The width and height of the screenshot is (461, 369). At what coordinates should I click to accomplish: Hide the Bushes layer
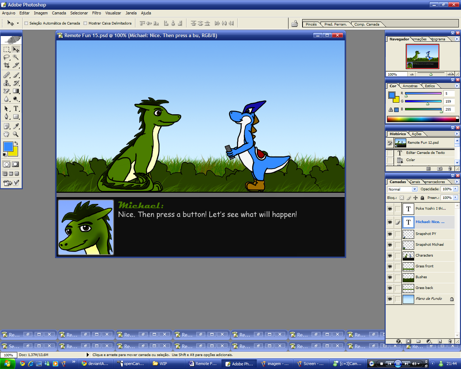tap(390, 277)
